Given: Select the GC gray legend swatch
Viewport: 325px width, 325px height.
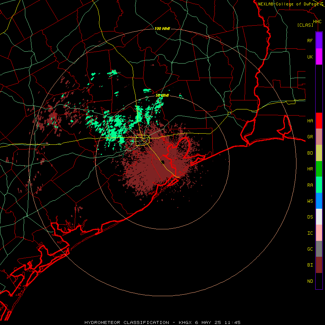Looking at the screenshot, I should [x=319, y=249].
